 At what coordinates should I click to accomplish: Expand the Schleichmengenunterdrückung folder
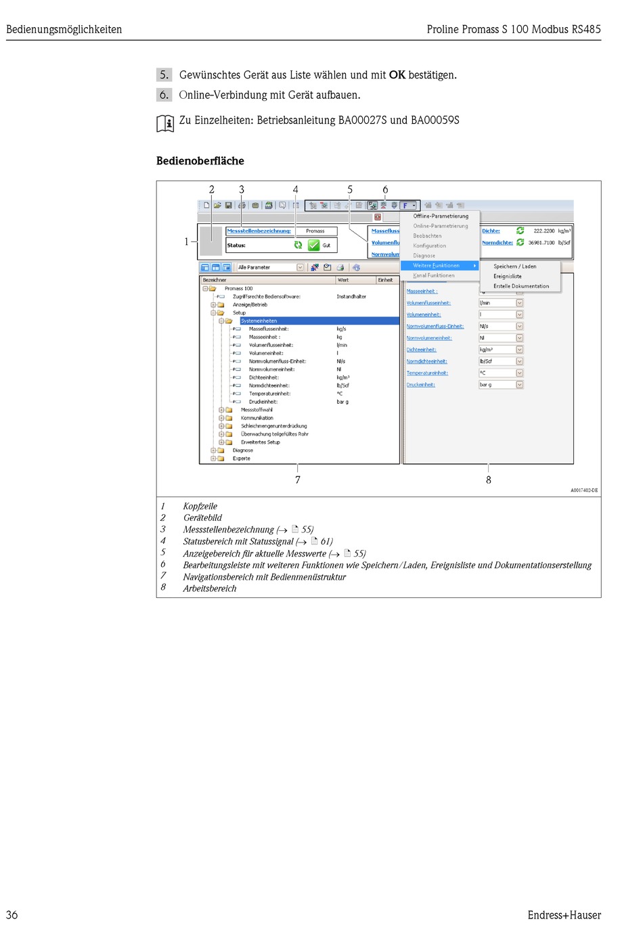point(221,426)
